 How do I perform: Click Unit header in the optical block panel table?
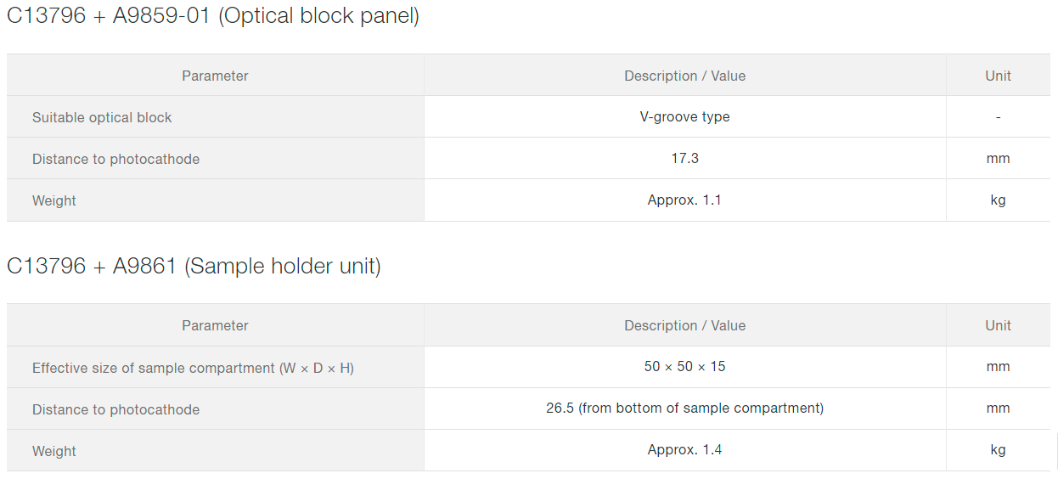click(x=998, y=76)
